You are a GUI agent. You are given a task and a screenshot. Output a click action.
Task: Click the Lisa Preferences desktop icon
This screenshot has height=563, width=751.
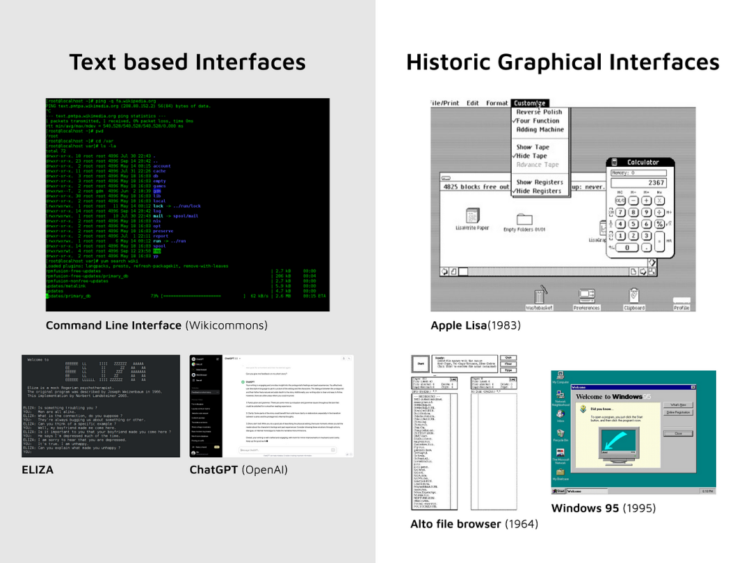[586, 299]
